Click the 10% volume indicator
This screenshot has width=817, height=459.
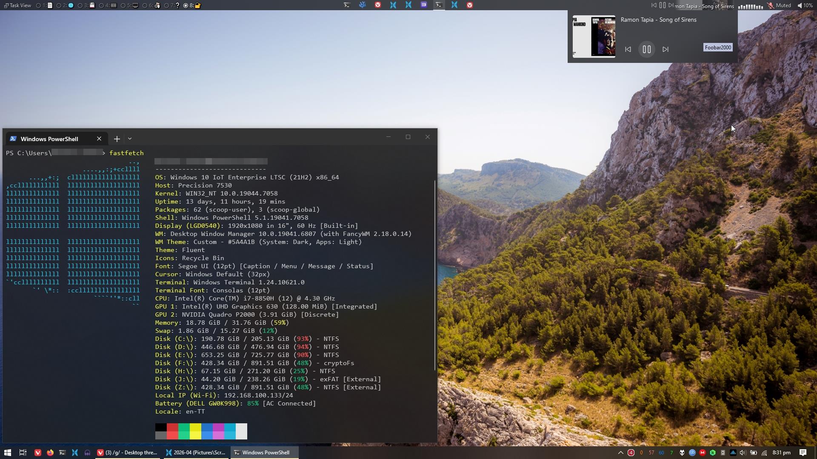[805, 6]
